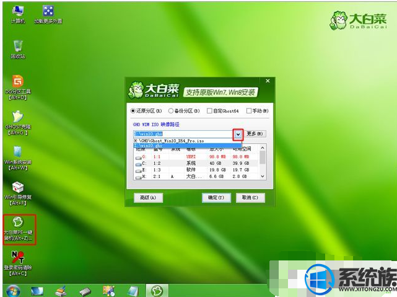
Task: Open the 登录密码清除 password clear icon
Action: click(18, 262)
